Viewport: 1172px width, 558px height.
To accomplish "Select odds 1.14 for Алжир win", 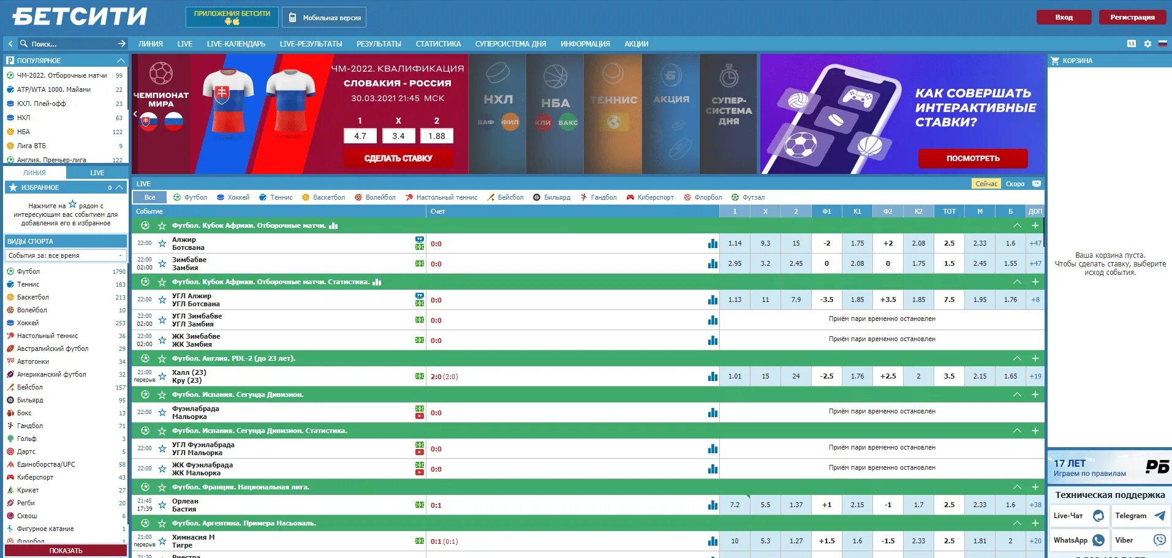I will tap(735, 243).
